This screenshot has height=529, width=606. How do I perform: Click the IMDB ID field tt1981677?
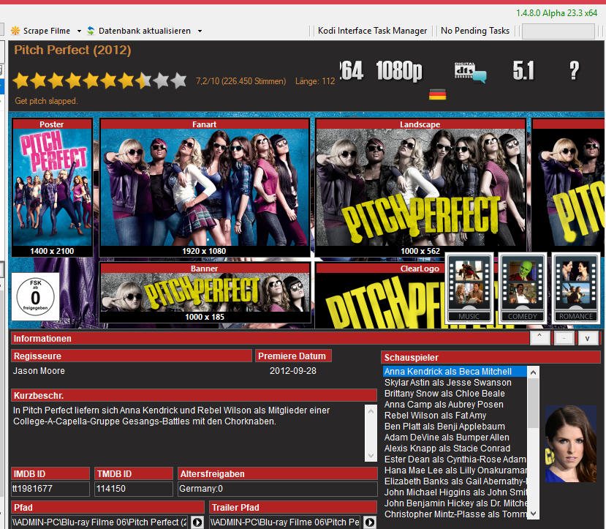[x=50, y=489]
